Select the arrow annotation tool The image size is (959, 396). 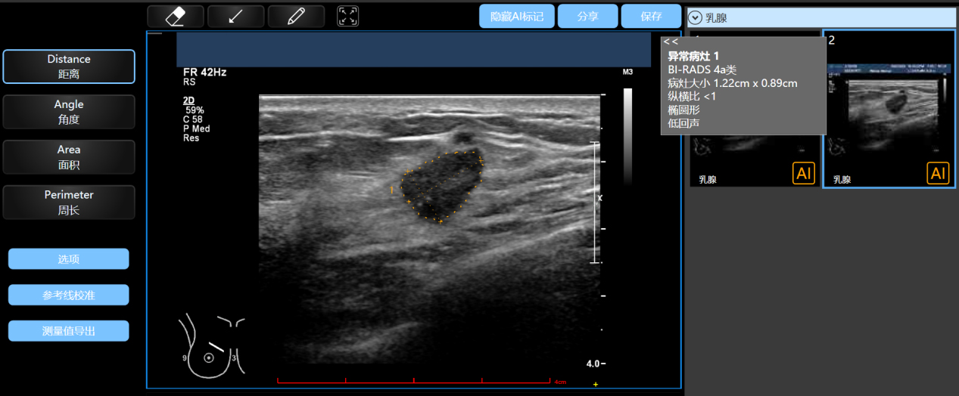point(235,16)
